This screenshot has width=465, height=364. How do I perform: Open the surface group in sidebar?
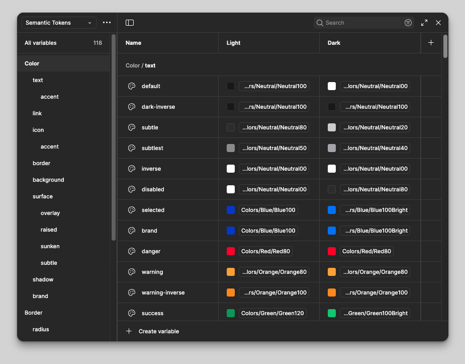43,196
